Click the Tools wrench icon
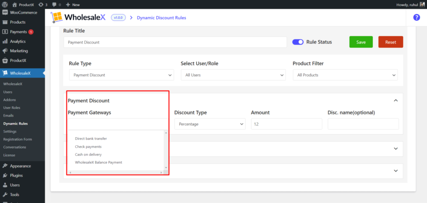Image resolution: width=427 pixels, height=203 pixels. [x=5, y=195]
